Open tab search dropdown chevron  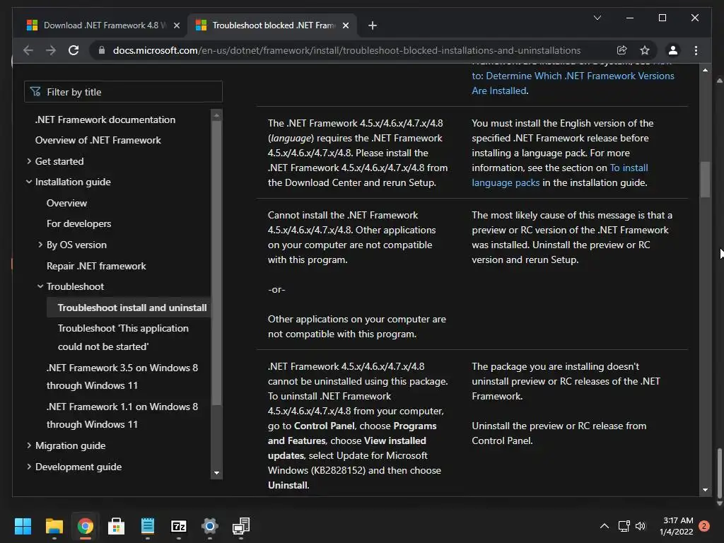pyautogui.click(x=597, y=18)
